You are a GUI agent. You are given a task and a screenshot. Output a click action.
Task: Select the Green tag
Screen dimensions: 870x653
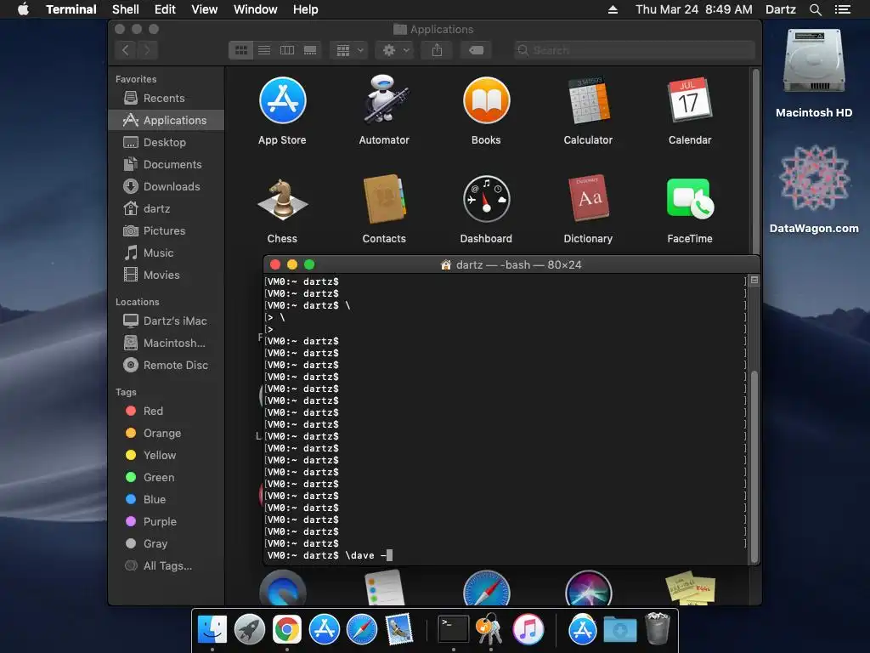click(166, 478)
